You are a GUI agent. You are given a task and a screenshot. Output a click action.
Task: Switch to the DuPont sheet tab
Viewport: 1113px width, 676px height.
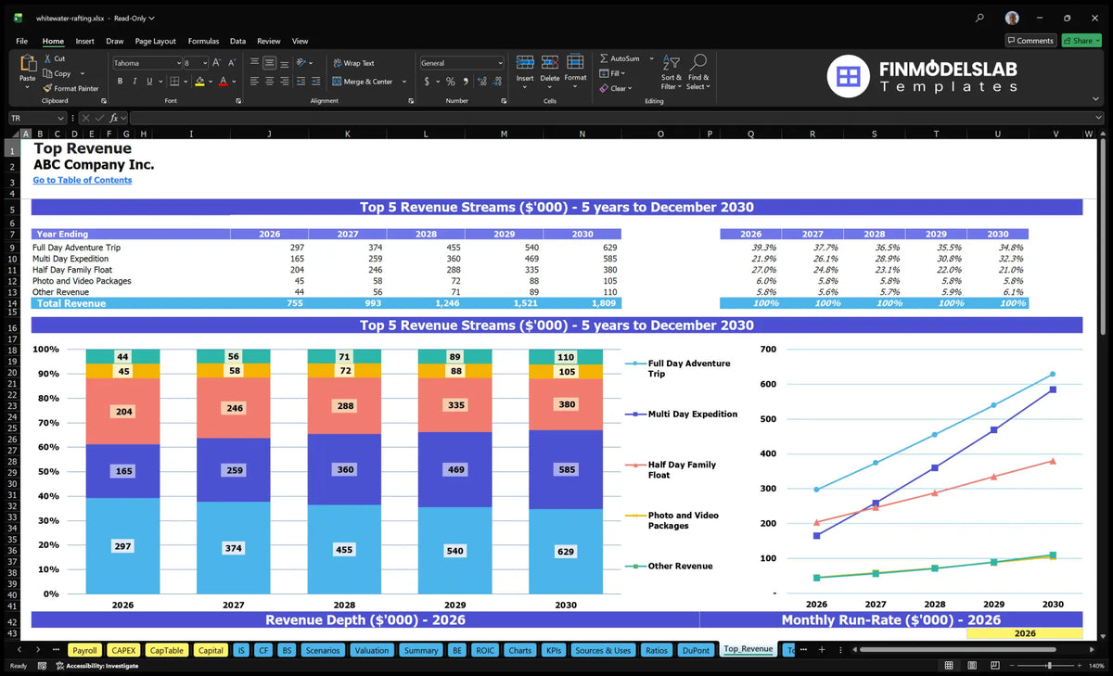tap(695, 650)
